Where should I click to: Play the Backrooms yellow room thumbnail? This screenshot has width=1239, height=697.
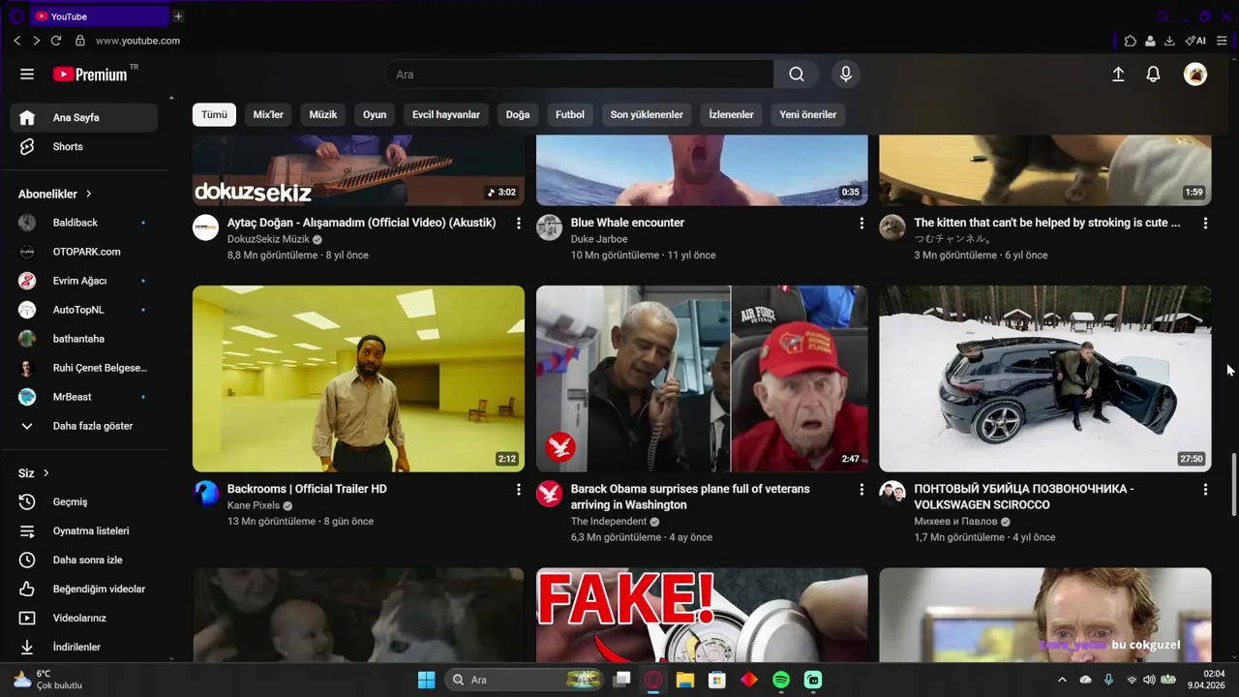click(358, 379)
